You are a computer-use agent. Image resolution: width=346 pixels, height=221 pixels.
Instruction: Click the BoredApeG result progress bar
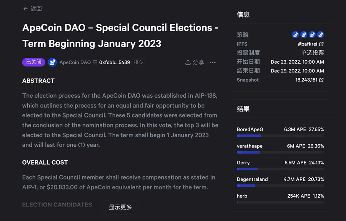[280, 136]
